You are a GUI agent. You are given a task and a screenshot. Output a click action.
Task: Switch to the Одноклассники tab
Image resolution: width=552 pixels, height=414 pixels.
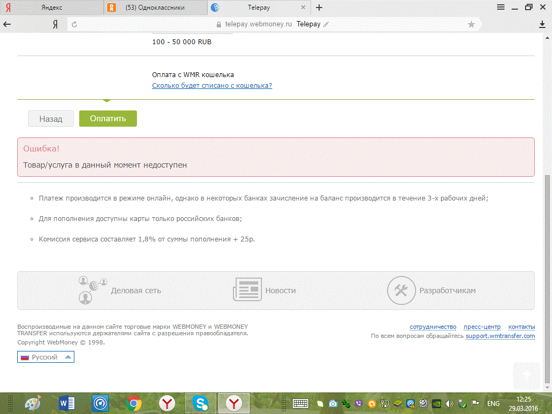point(155,8)
